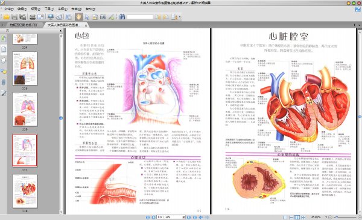Choose the Select arrow cursor tool
The width and height of the screenshot is (362, 220).
pyautogui.click(x=87, y=17)
